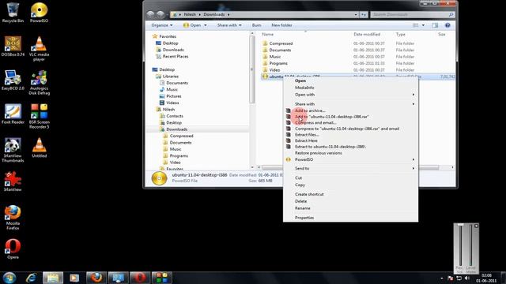Expand the Open with submenu

tap(350, 95)
